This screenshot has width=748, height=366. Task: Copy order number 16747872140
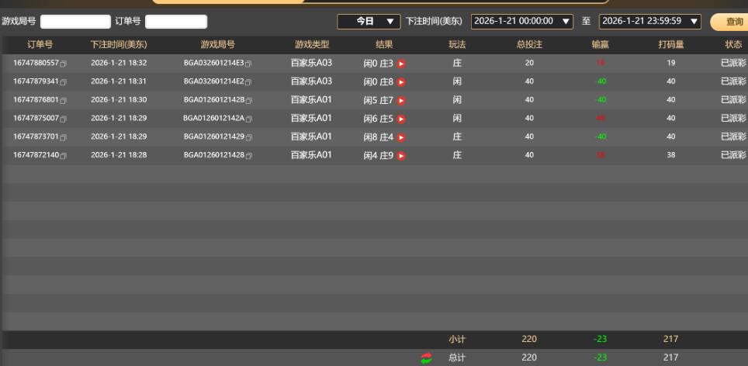coord(64,156)
